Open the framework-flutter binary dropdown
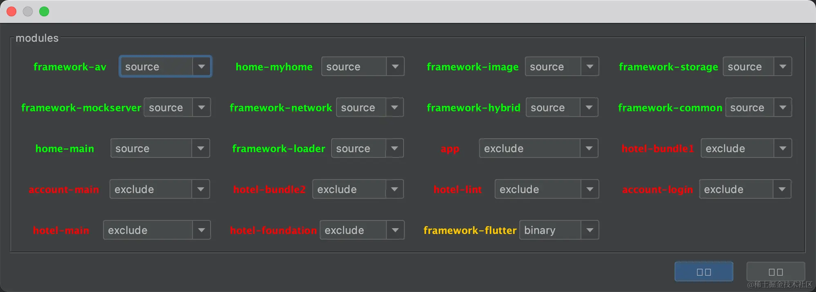The height and width of the screenshot is (292, 816). click(559, 230)
